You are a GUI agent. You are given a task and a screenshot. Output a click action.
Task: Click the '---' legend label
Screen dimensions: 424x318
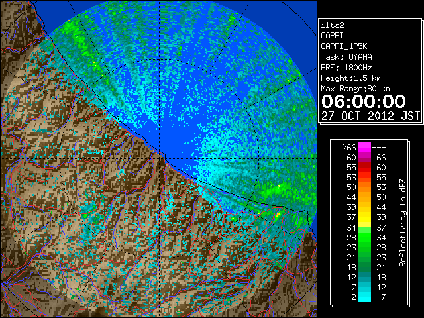click(379, 148)
